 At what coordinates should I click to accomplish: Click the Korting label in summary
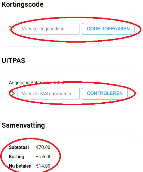[x=17, y=157]
